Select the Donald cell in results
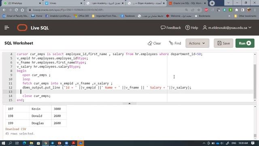The width and height of the screenshot is (259, 146). pyautogui.click(x=40, y=116)
